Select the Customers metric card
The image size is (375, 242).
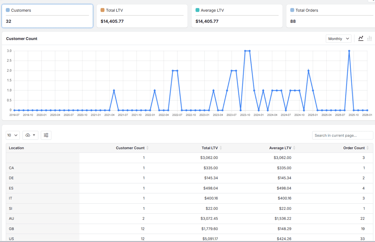tap(47, 16)
